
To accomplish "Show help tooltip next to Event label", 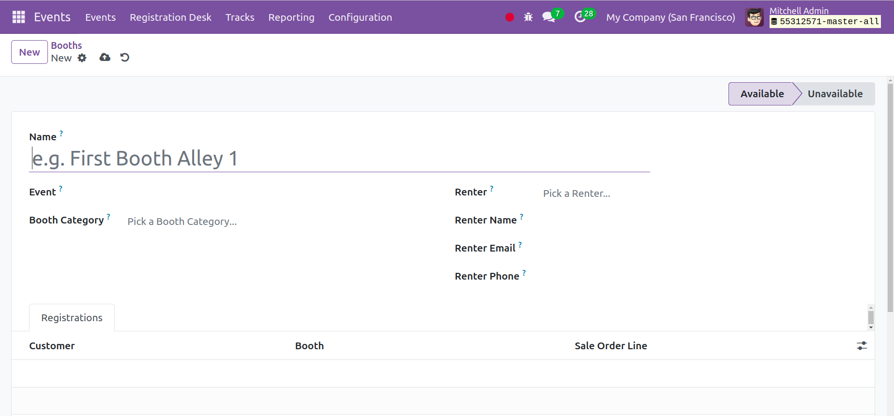I will pyautogui.click(x=61, y=188).
